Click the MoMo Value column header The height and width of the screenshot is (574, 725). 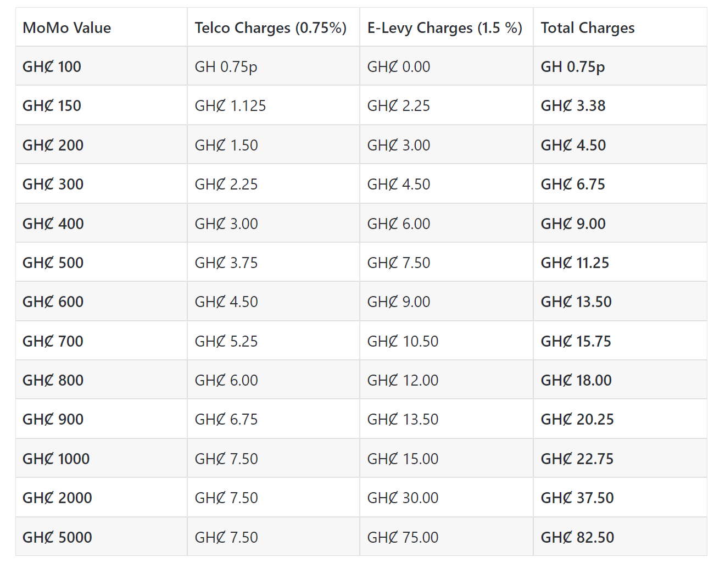pos(66,28)
